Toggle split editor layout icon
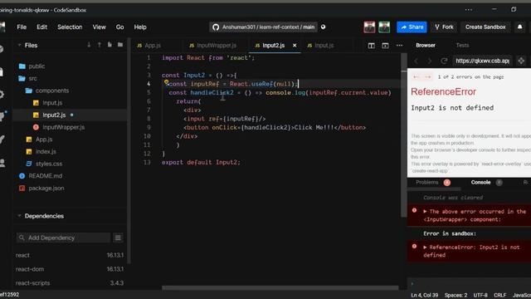The width and height of the screenshot is (531, 299). [372, 46]
